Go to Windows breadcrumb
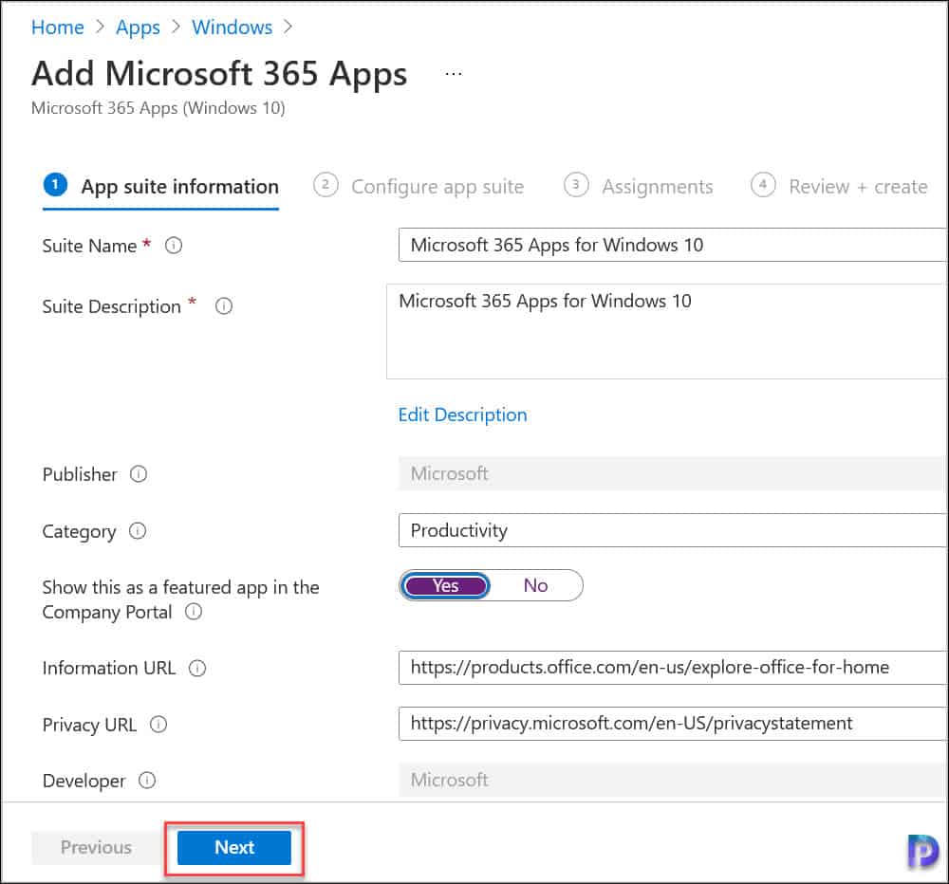The height and width of the screenshot is (884, 949). tap(232, 28)
